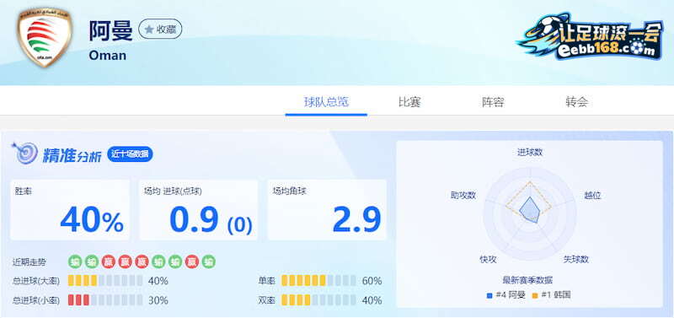Click the 总进球(大率) yellow progress bar
This screenshot has height=318, width=674.
[x=105, y=281]
